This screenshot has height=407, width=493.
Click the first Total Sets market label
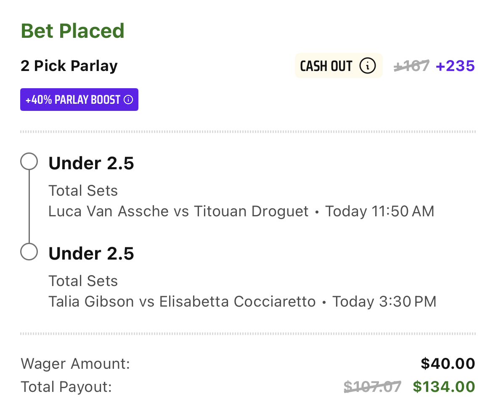coord(83,191)
